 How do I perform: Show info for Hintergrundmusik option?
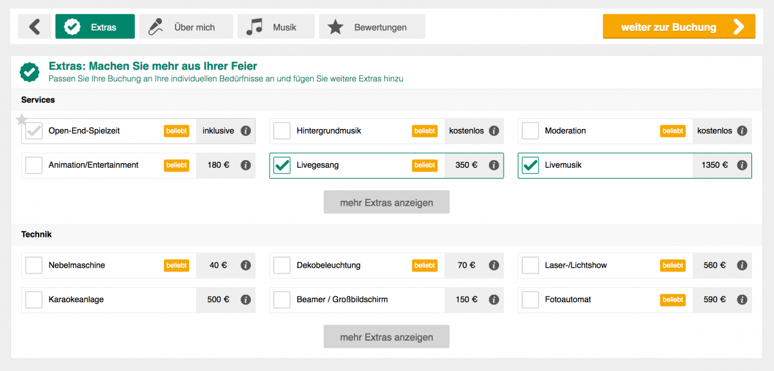(494, 131)
